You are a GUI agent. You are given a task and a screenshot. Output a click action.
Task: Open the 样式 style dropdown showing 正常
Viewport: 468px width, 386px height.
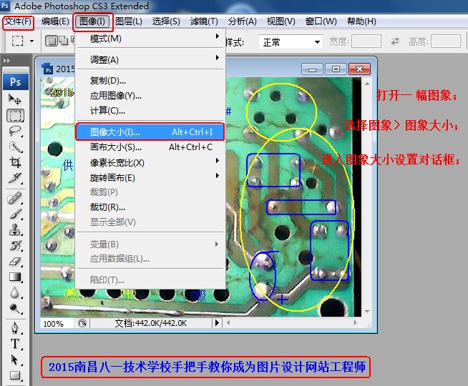(x=291, y=42)
